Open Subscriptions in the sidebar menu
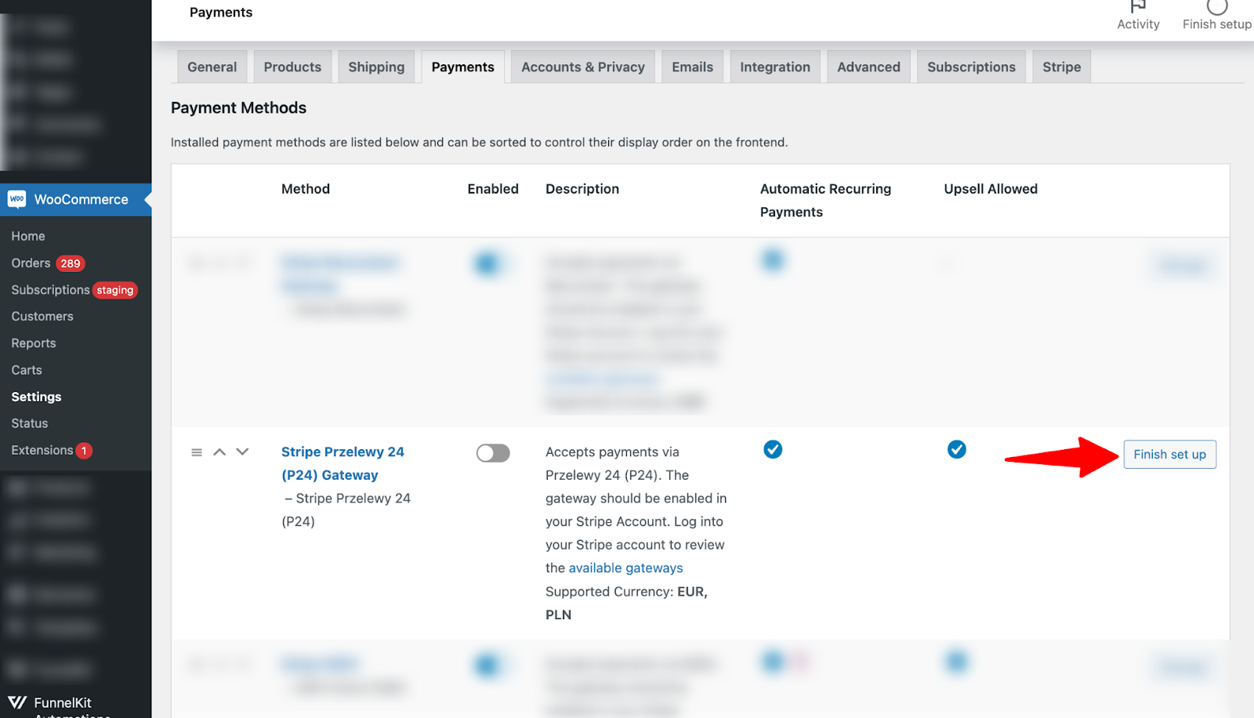 [50, 290]
